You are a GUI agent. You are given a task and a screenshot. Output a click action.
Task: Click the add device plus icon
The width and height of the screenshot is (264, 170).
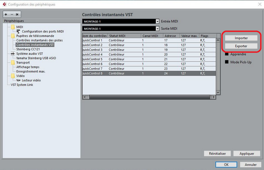pyautogui.click(x=6, y=14)
